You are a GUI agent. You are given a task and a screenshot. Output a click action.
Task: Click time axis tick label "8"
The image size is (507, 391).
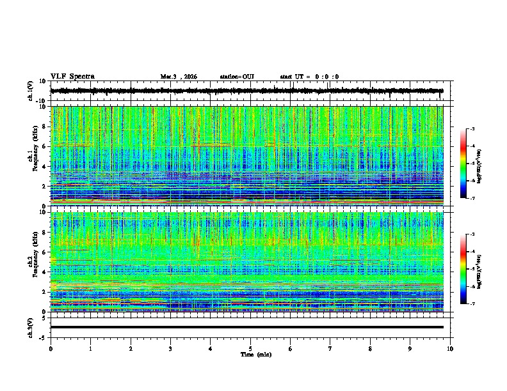(x=370, y=349)
